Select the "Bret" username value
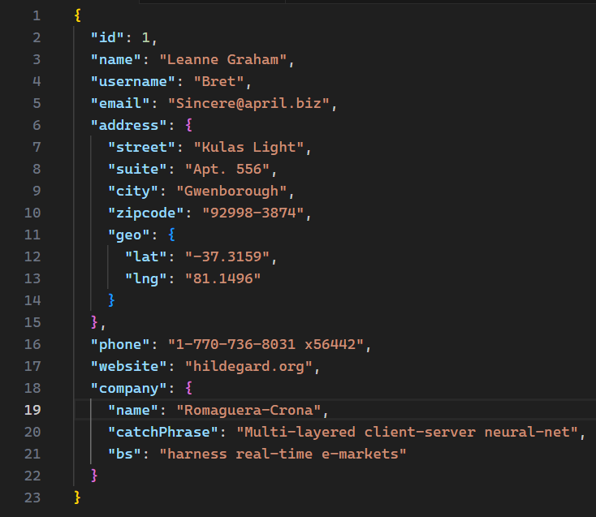This screenshot has height=517, width=596. pos(218,82)
